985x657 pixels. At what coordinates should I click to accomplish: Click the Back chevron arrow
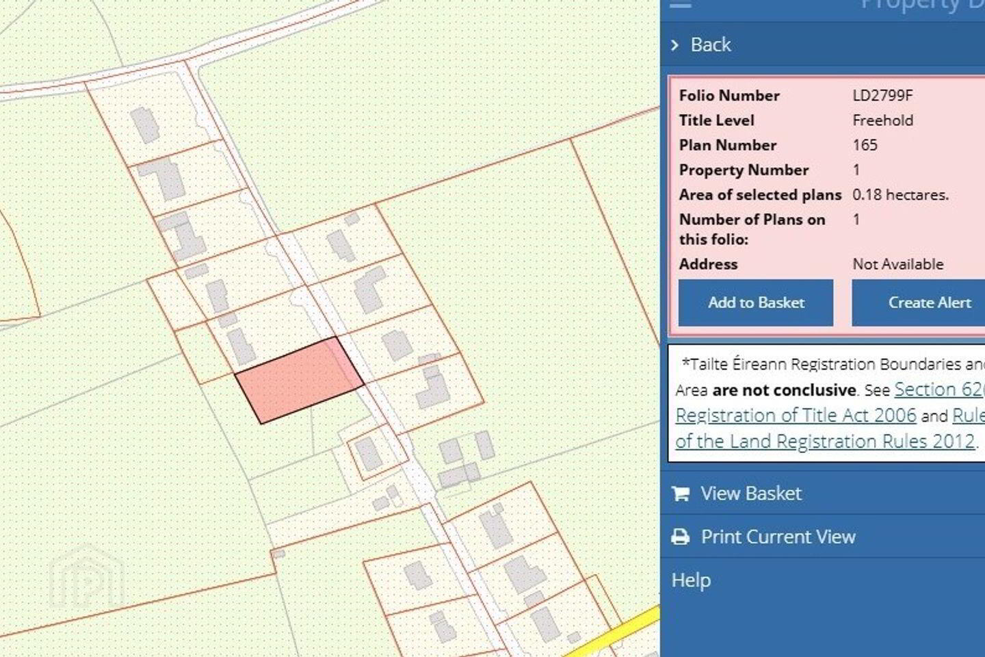click(x=675, y=45)
